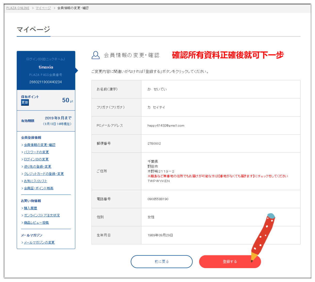315x282 pixels.
Task: Open 購入履歴 purchase history link
Action: point(30,208)
